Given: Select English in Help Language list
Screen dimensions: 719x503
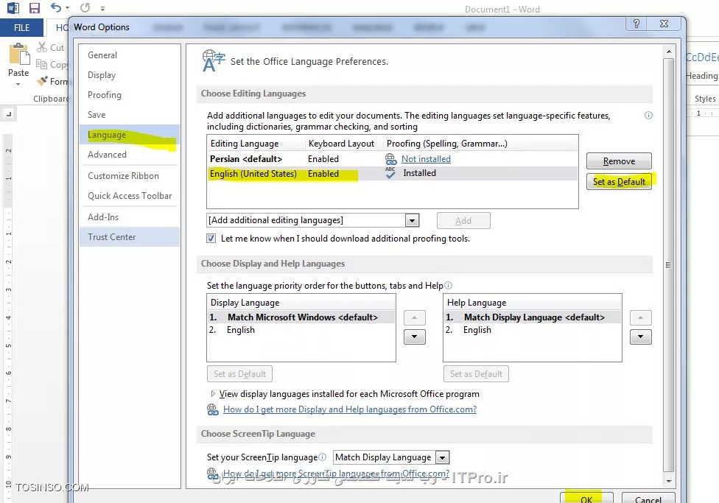Looking at the screenshot, I should 533,330.
